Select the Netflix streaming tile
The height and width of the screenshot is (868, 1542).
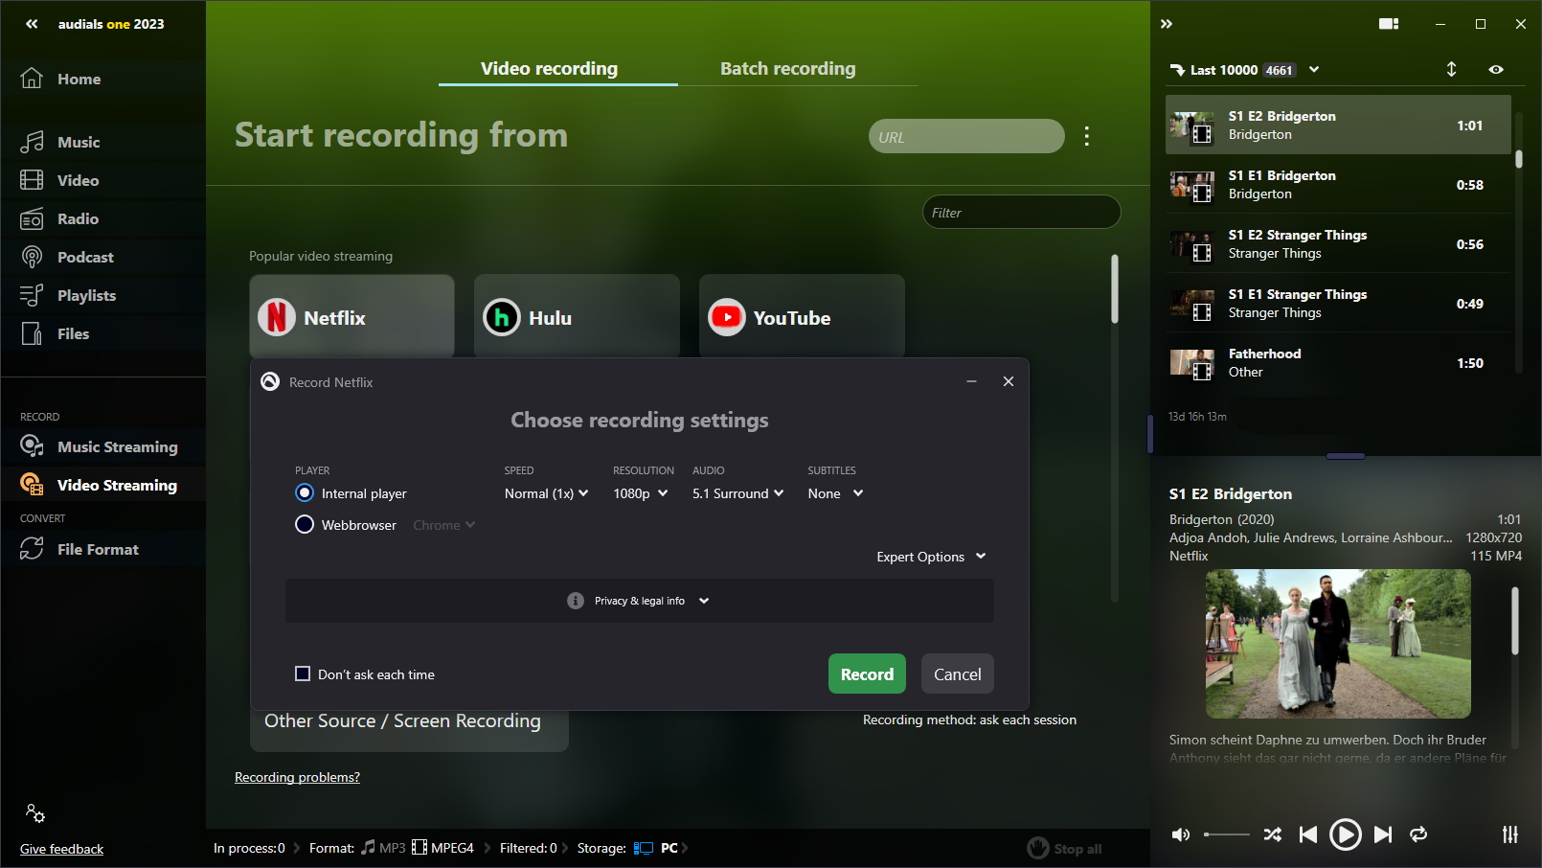(x=351, y=316)
